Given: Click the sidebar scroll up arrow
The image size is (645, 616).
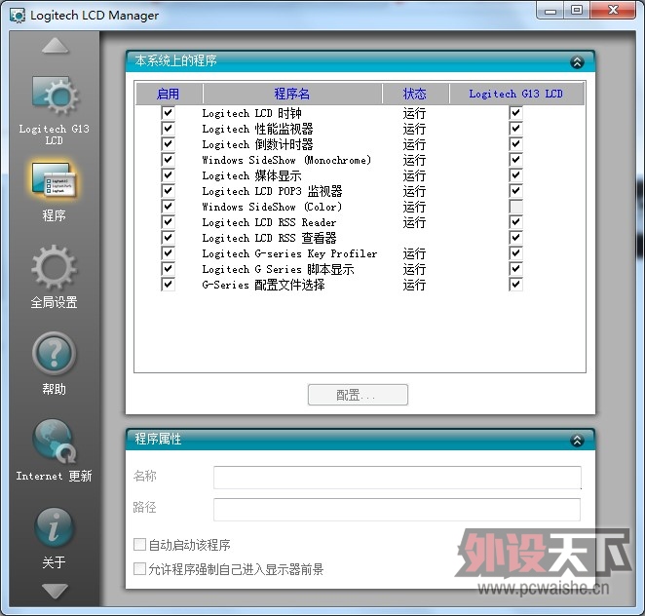Looking at the screenshot, I should click(55, 46).
